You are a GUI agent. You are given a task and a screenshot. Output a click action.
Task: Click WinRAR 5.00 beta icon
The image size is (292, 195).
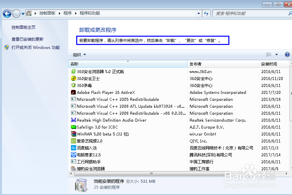(73, 134)
